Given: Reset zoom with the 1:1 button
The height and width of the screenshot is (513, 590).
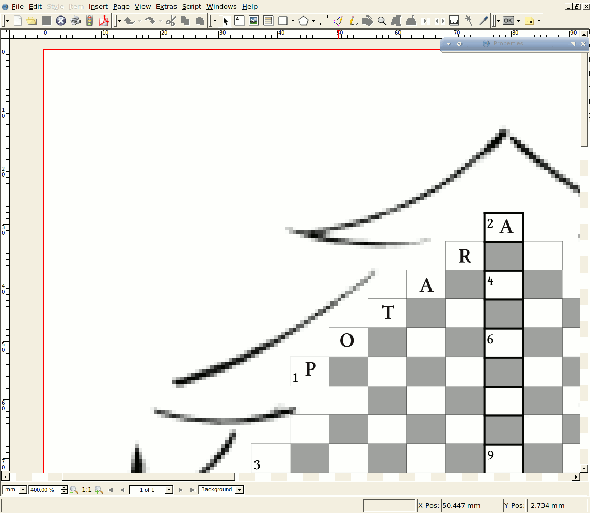Looking at the screenshot, I should [87, 490].
